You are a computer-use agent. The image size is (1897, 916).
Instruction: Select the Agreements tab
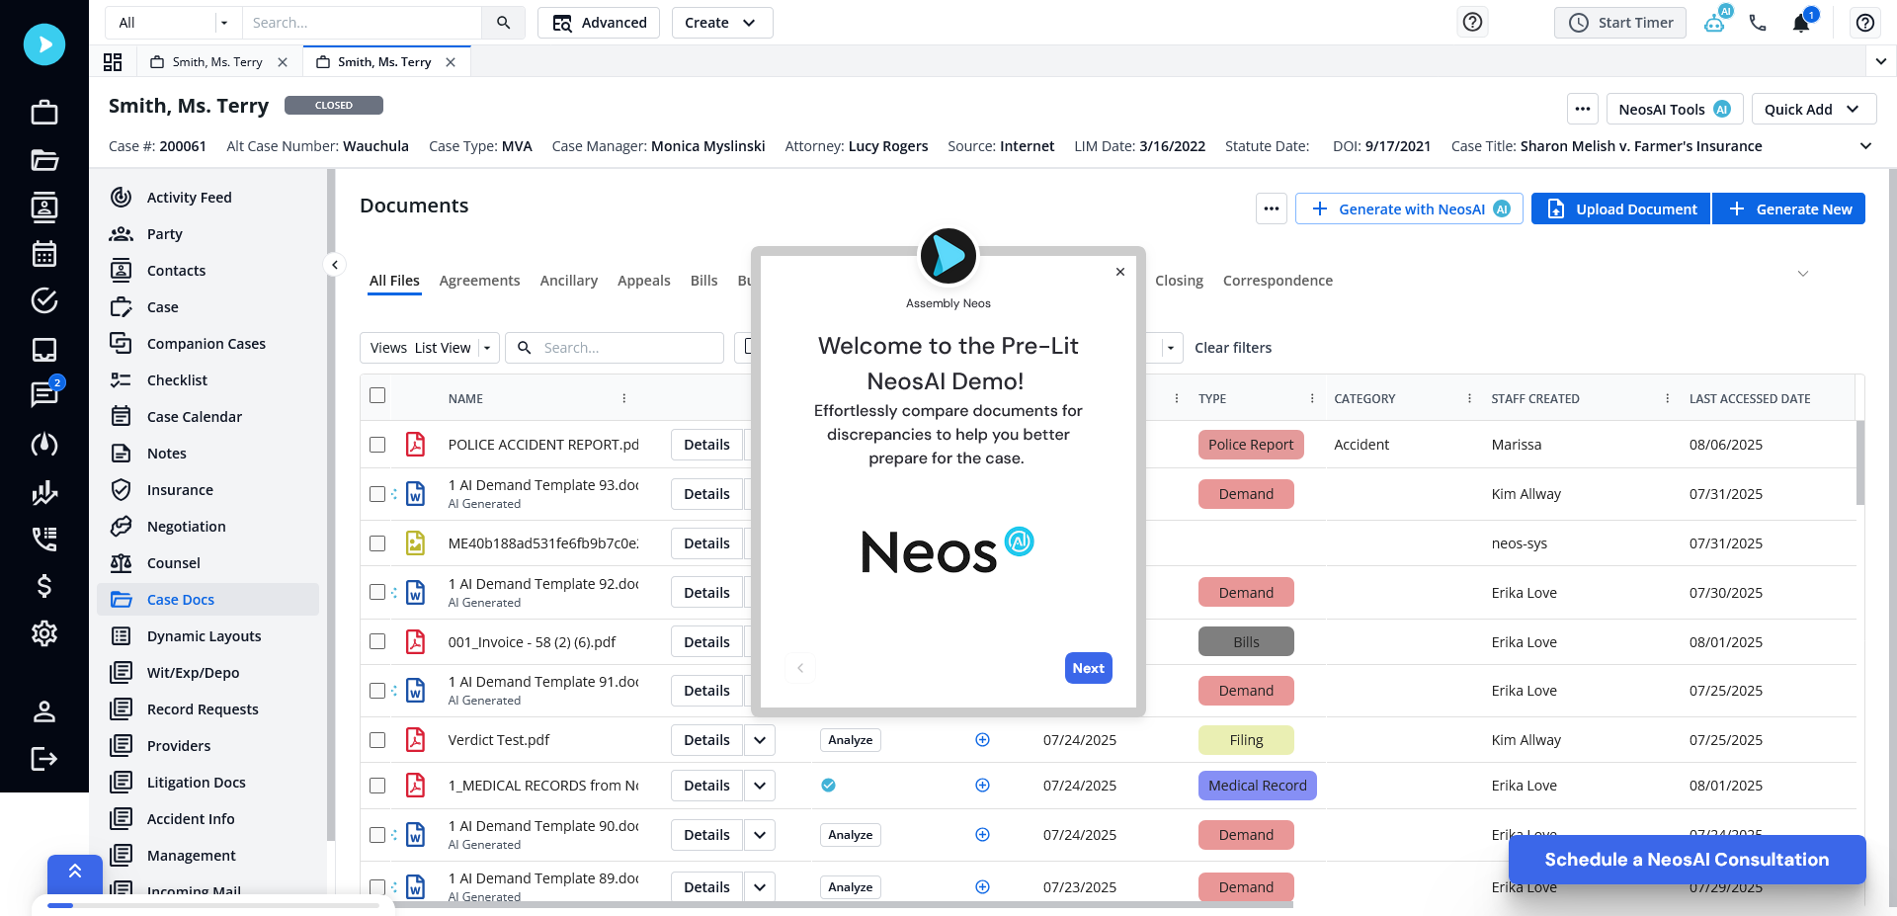pos(479,281)
